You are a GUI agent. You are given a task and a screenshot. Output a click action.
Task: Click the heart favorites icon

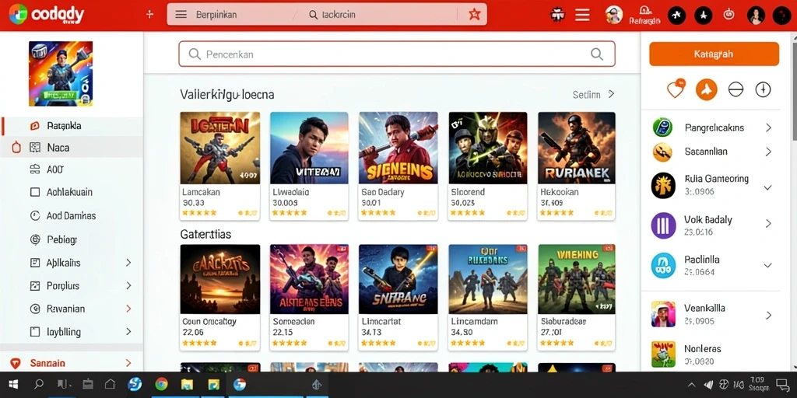coord(676,89)
